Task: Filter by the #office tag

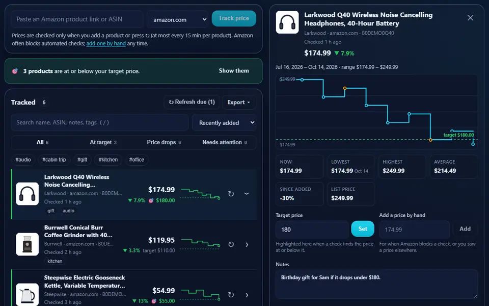Action: [x=137, y=160]
